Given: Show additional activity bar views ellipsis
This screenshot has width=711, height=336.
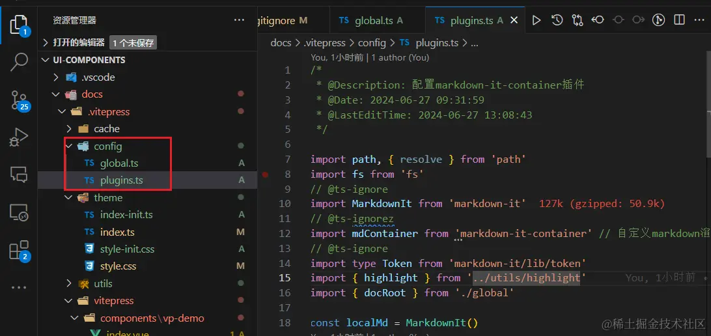Looking at the screenshot, I should tap(19, 287).
